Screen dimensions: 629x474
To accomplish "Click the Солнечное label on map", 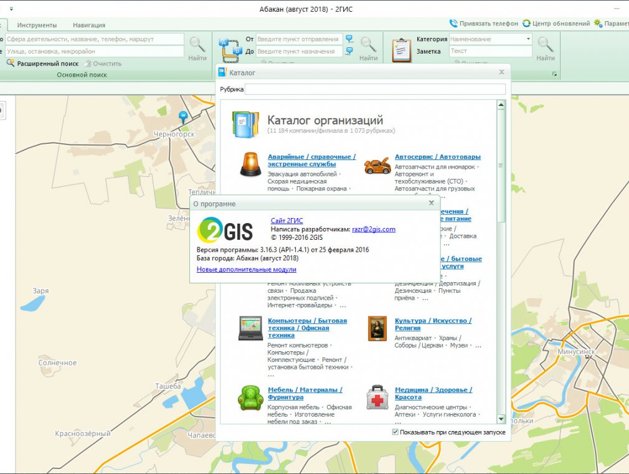I will point(57,363).
